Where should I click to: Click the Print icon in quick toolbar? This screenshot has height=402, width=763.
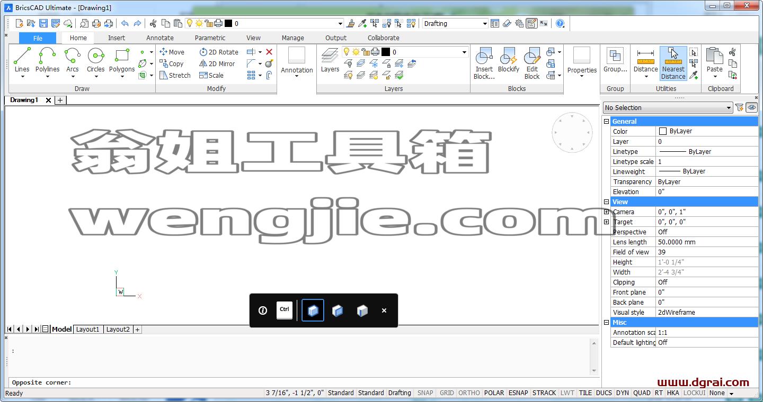click(96, 23)
